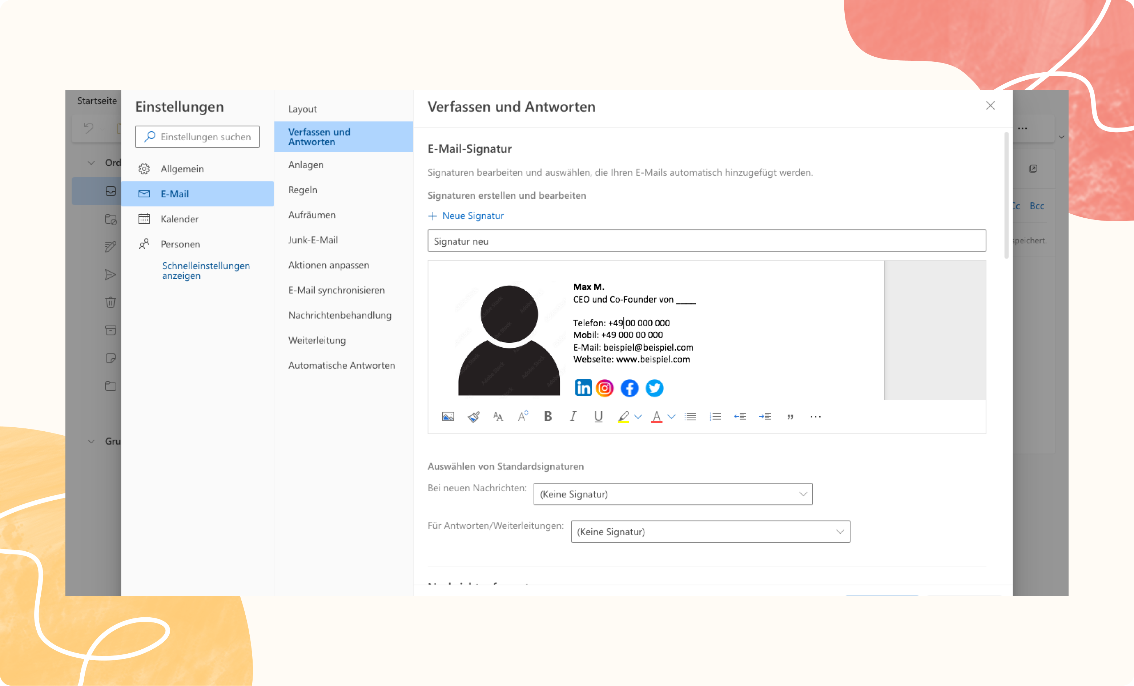Open the highlight color dropdown arrow
1134x686 pixels.
click(638, 416)
